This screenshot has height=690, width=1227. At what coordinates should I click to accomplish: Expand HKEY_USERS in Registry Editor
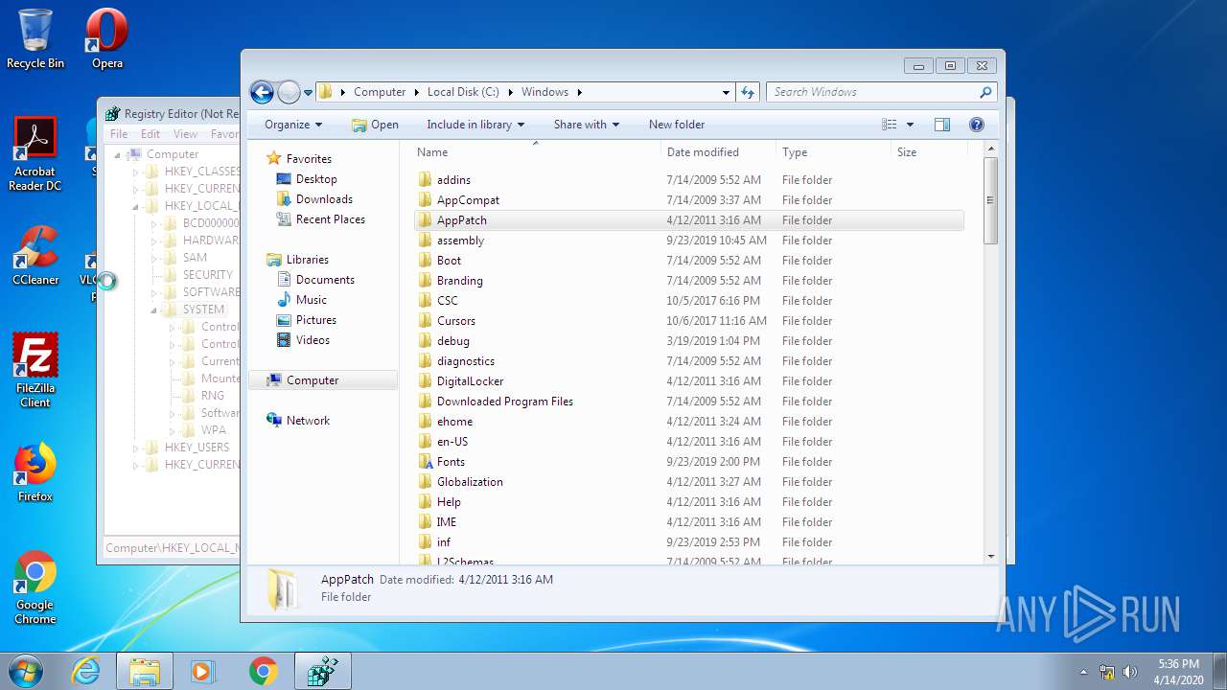click(136, 448)
